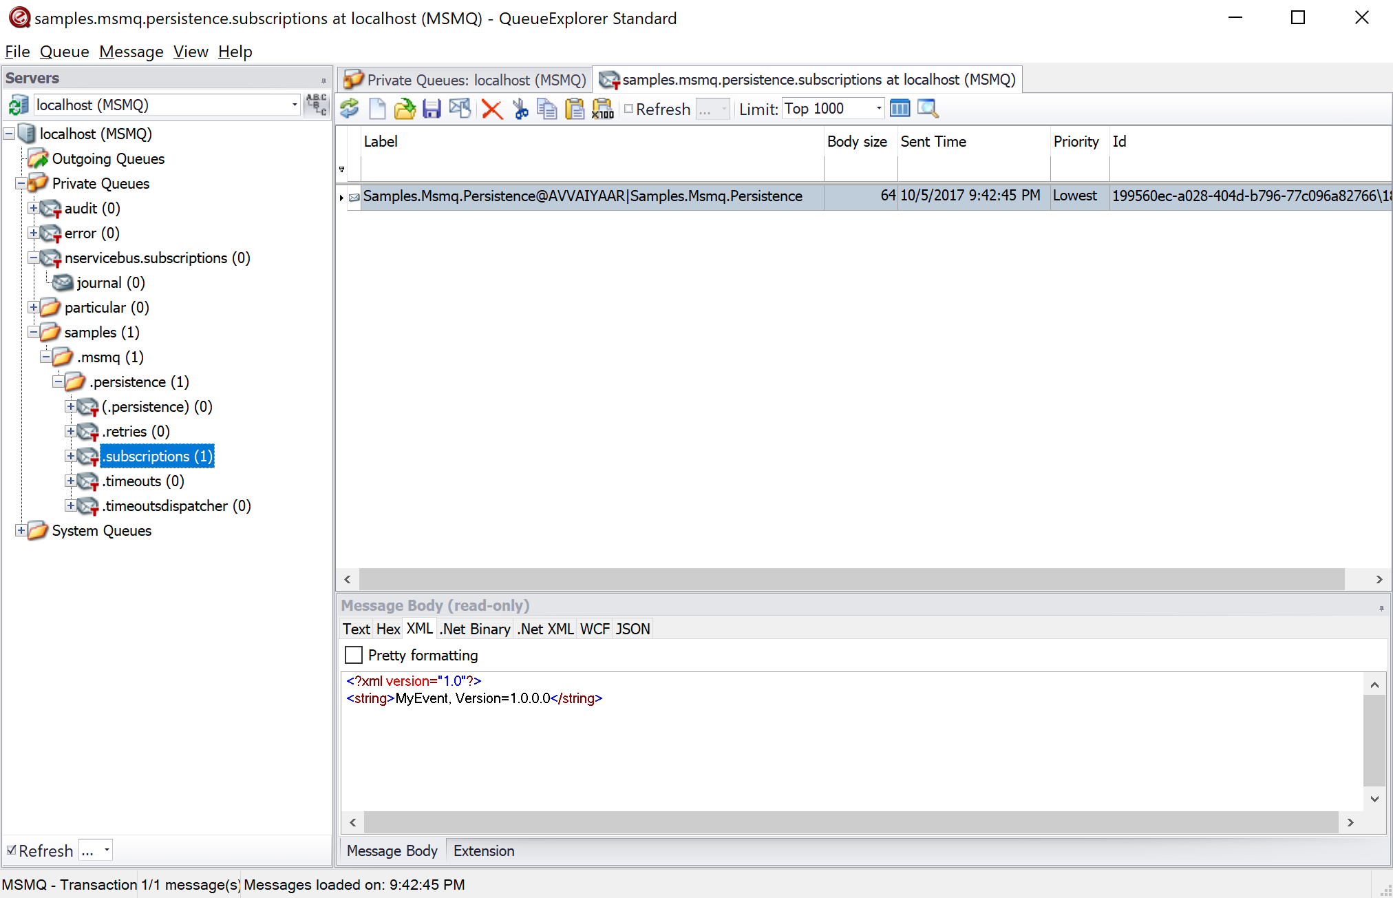
Task: Expand the particular folder node
Action: tap(33, 307)
